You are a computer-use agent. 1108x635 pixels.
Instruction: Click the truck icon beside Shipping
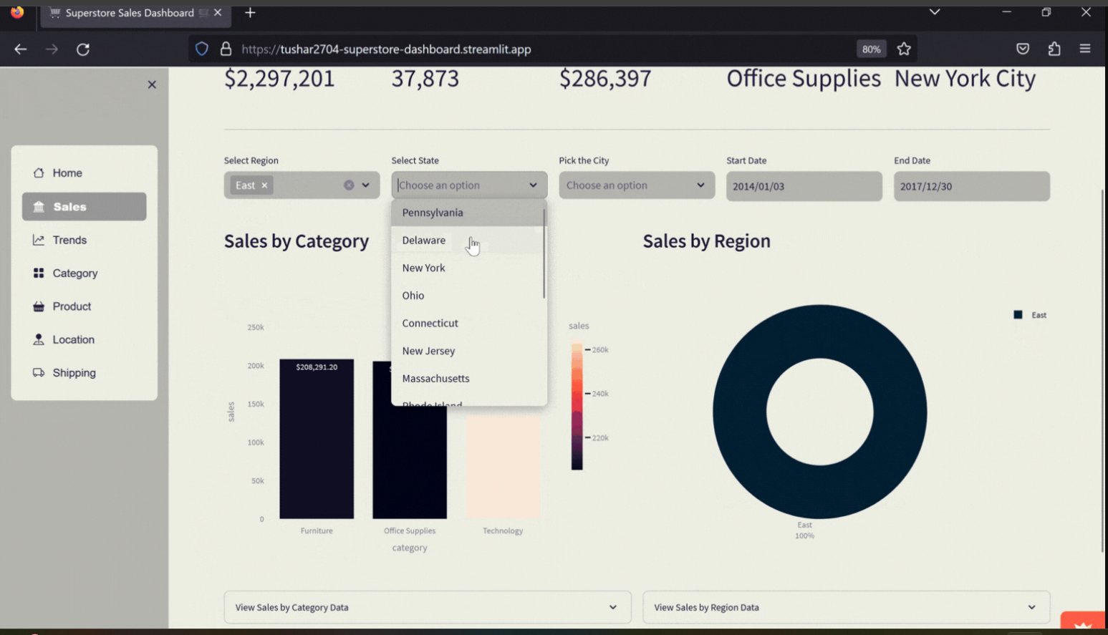click(x=39, y=372)
